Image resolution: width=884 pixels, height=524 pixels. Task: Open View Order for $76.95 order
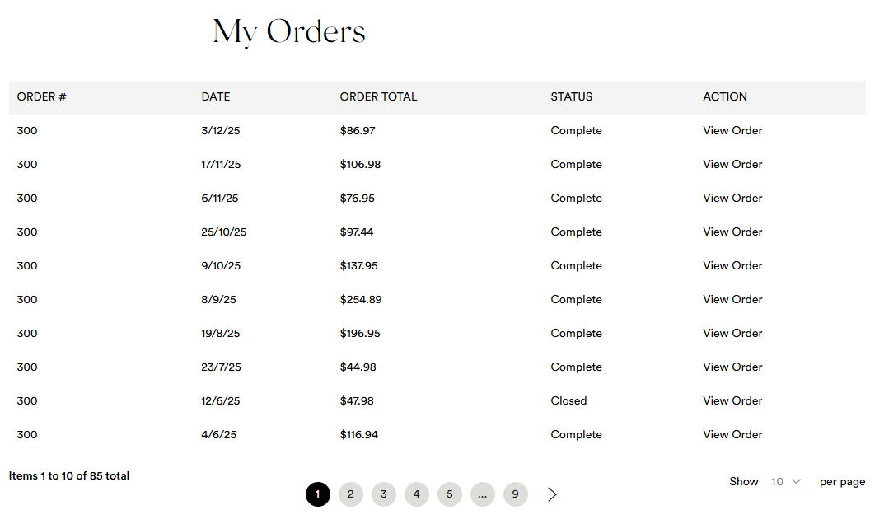point(732,199)
